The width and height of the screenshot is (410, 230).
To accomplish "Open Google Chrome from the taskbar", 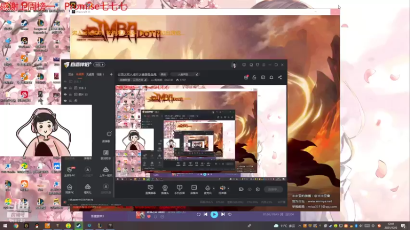I will tap(16, 226).
